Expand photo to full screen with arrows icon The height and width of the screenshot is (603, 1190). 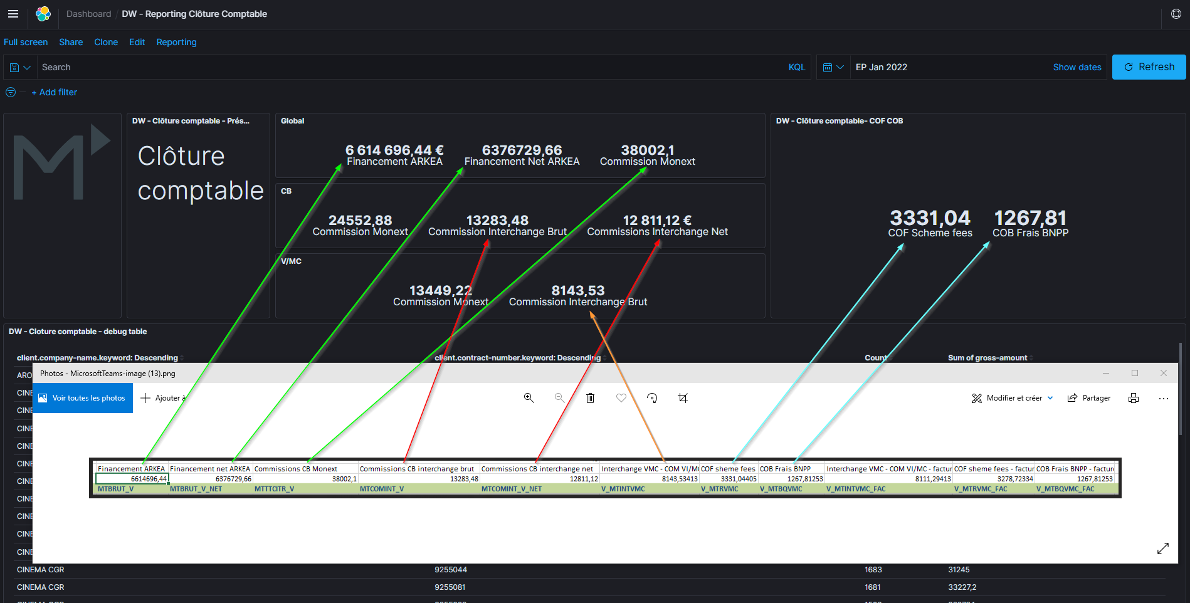(x=1162, y=548)
